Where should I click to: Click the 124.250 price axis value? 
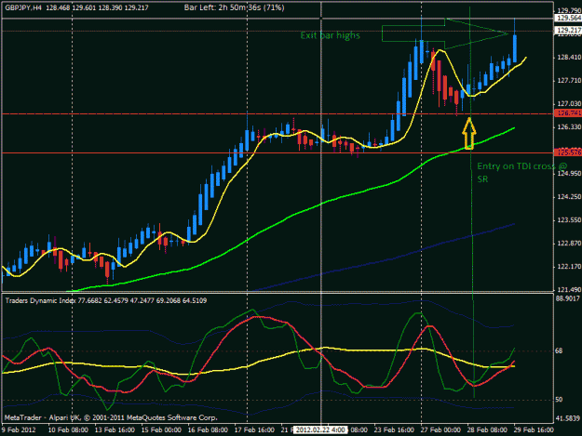[x=569, y=197]
